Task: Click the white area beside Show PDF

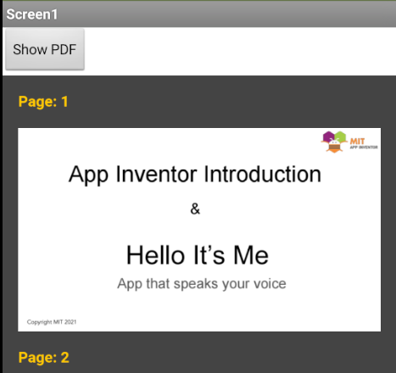Action: click(x=240, y=51)
